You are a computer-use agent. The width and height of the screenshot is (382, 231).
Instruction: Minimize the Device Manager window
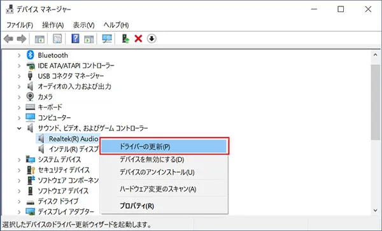pyautogui.click(x=314, y=10)
